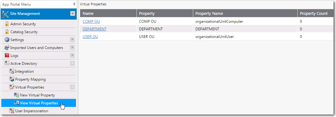Screen dimensions: 336x117
Task: Click the Catalog Security lock icon
Action: point(7,32)
